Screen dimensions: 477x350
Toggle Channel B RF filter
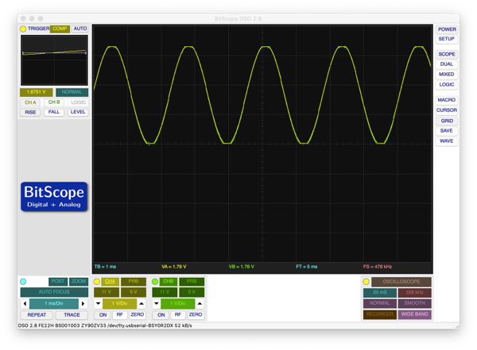click(178, 315)
